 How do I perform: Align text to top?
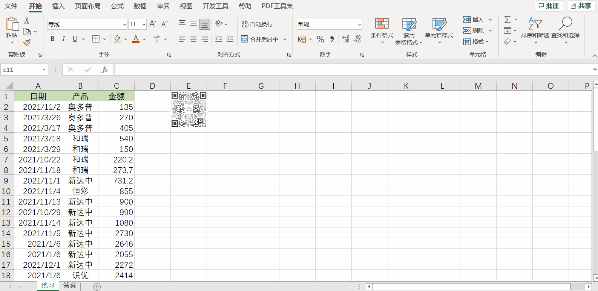click(x=182, y=24)
